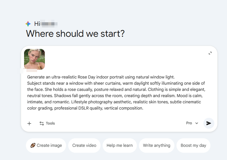Click the "Hi" greeting text
The height and width of the screenshot is (160, 227).
tap(37, 24)
